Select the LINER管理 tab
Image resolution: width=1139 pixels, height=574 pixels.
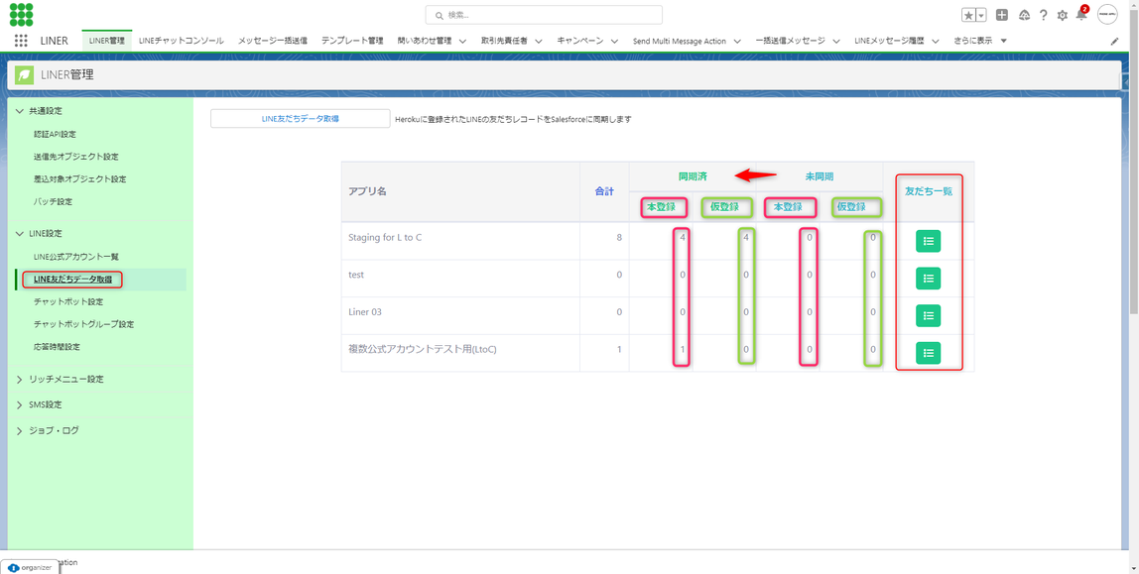[x=107, y=41]
